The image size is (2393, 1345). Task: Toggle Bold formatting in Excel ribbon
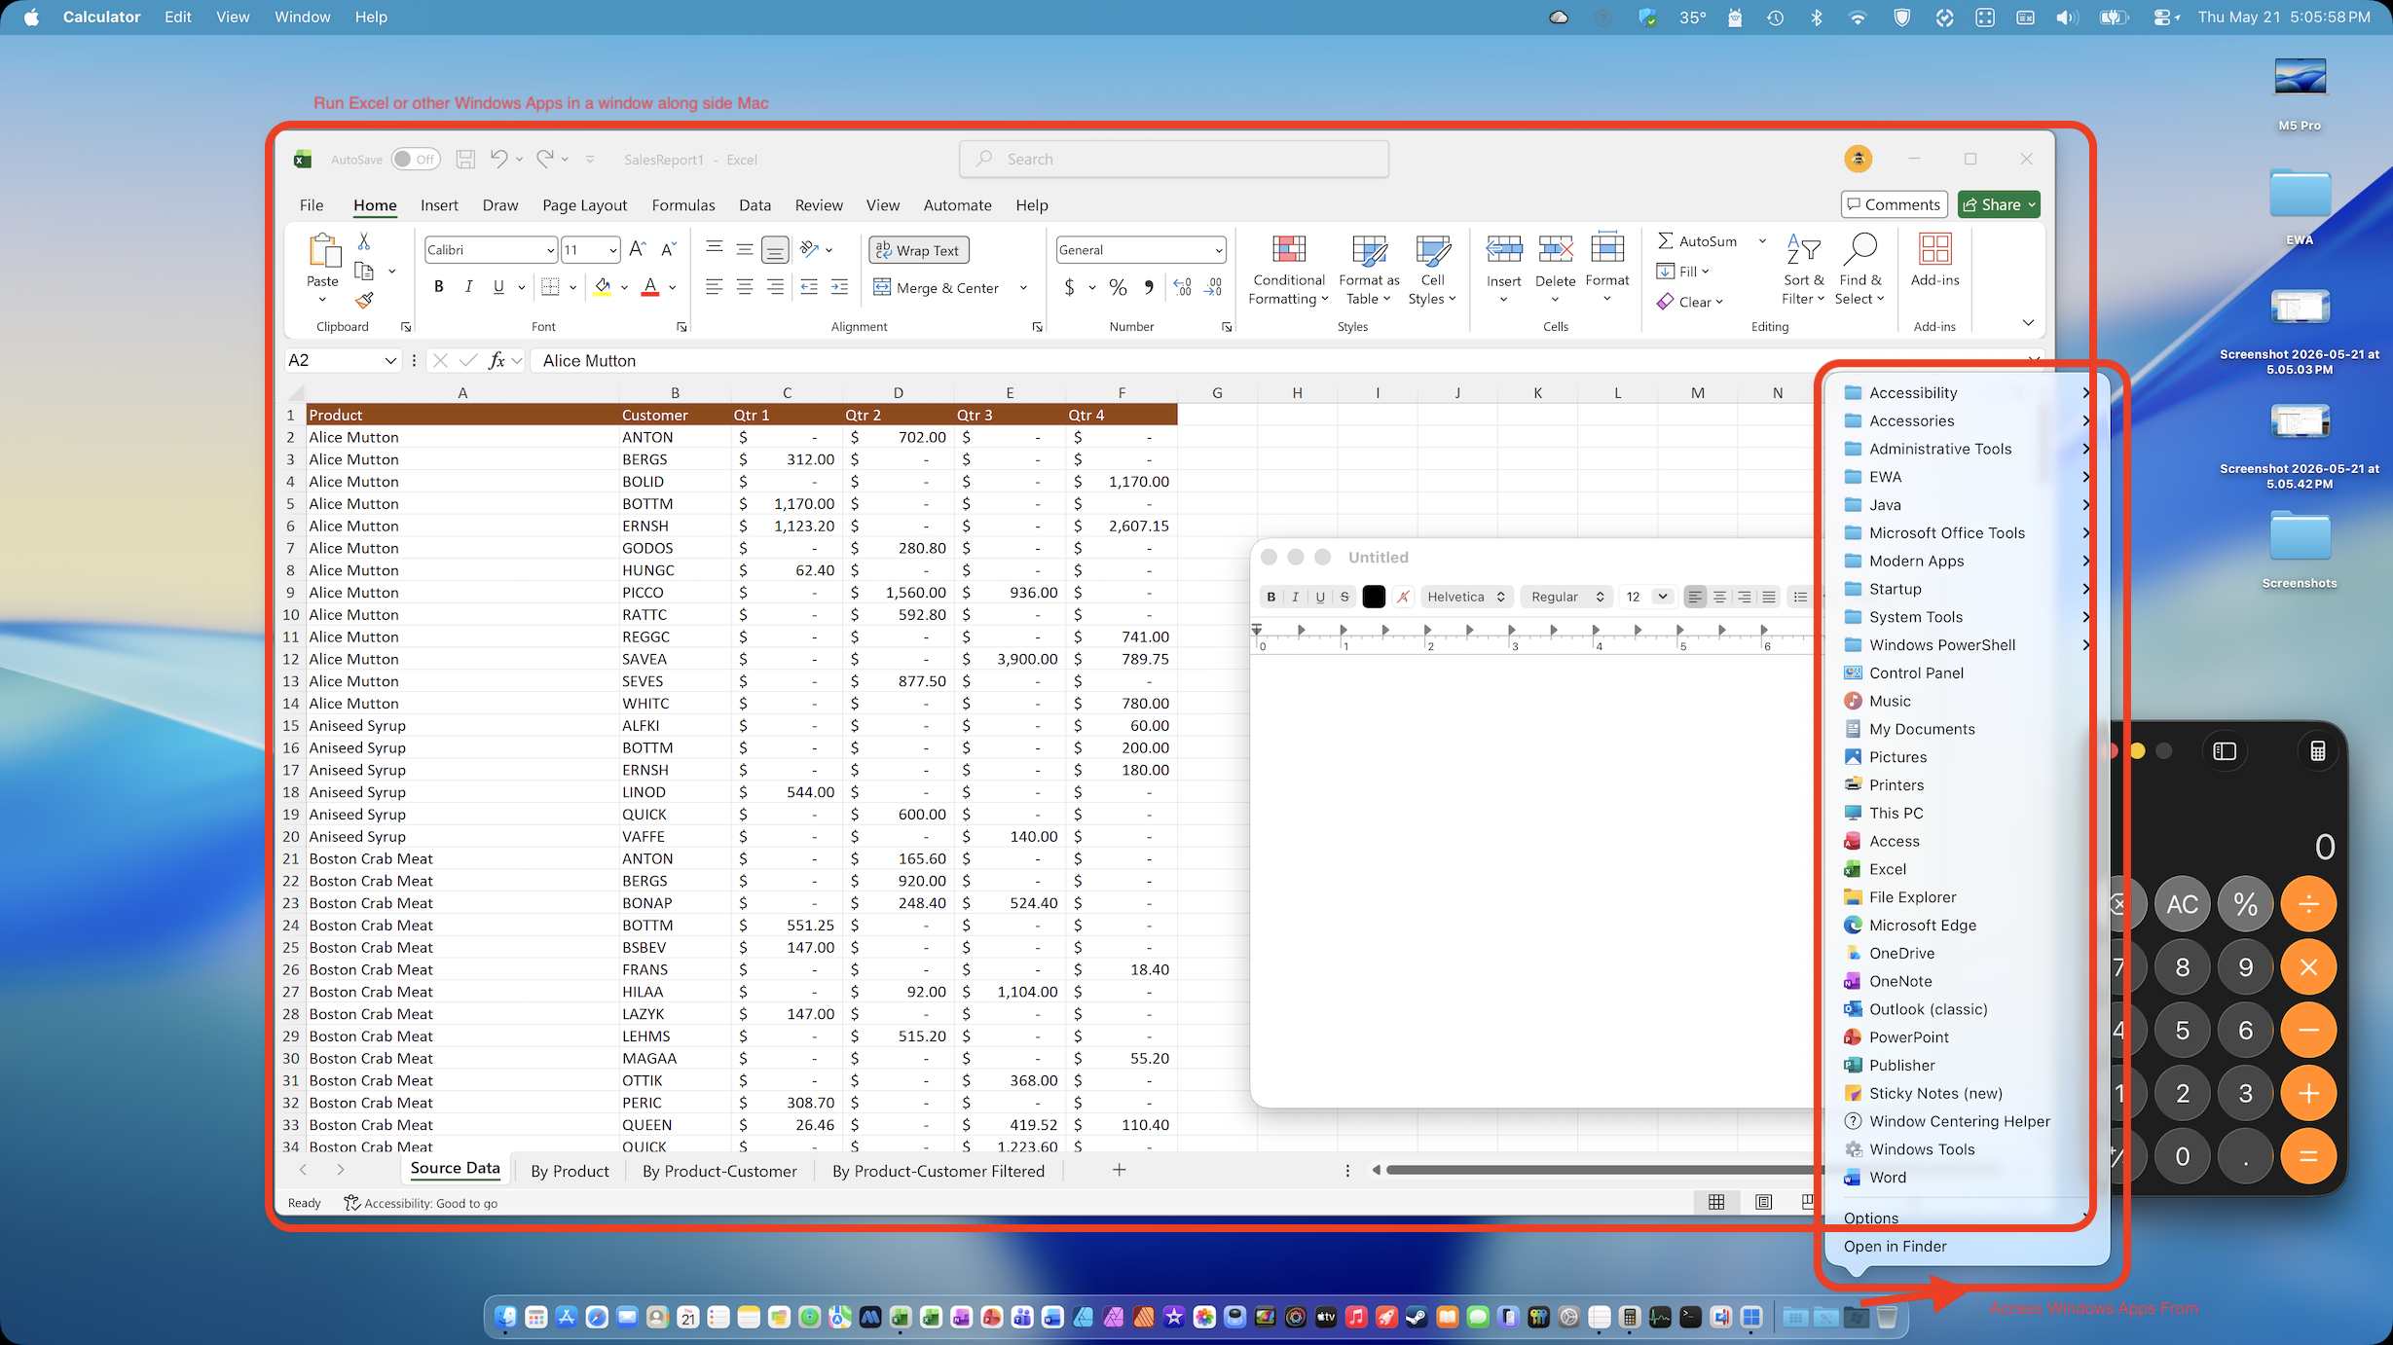[439, 287]
